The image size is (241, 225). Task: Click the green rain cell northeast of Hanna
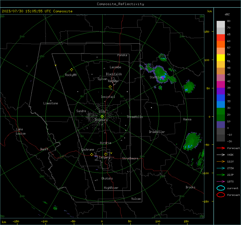(189, 86)
